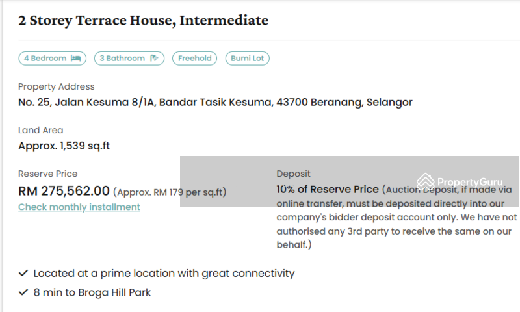Click checkmark icon beside Broga Hill Park
Viewport: 520px width, 312px height.
[23, 292]
